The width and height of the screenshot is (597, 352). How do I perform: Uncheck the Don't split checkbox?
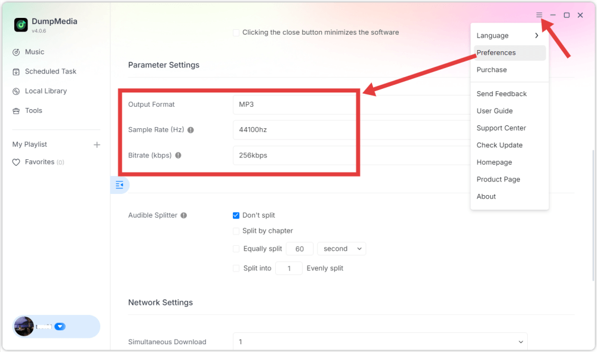(x=236, y=215)
